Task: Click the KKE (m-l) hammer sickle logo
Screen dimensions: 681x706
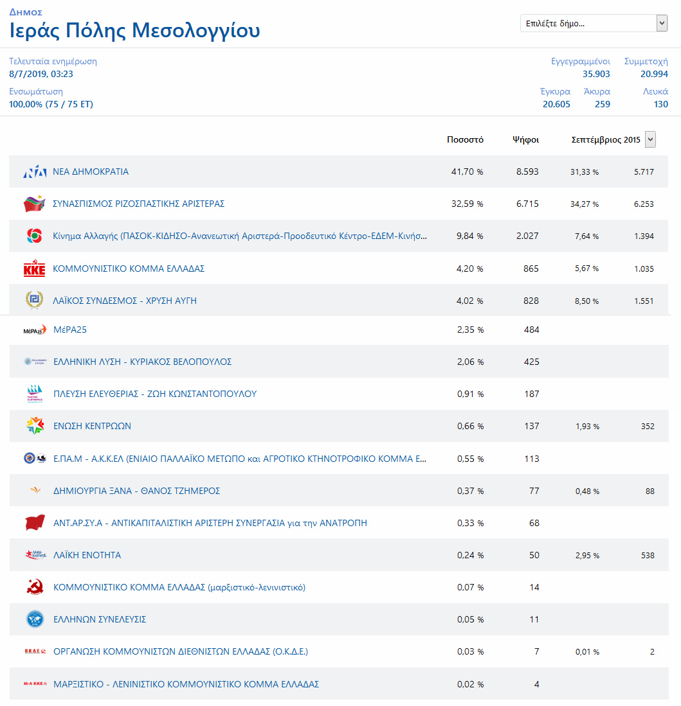Action: (35, 587)
